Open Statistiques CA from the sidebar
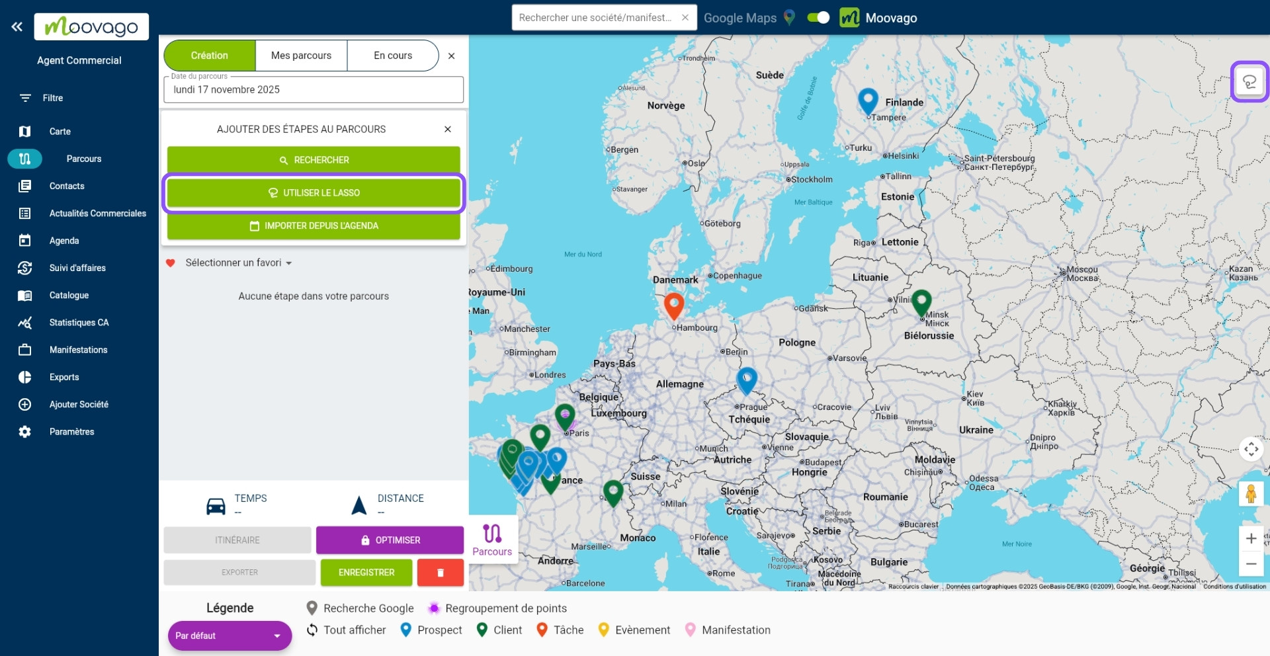The height and width of the screenshot is (656, 1270). [79, 323]
